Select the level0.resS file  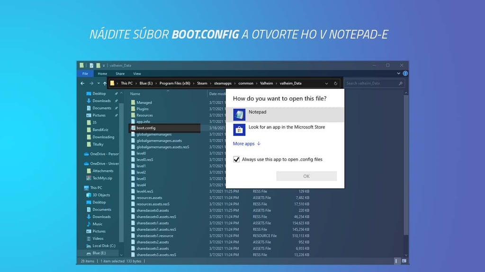145,160
